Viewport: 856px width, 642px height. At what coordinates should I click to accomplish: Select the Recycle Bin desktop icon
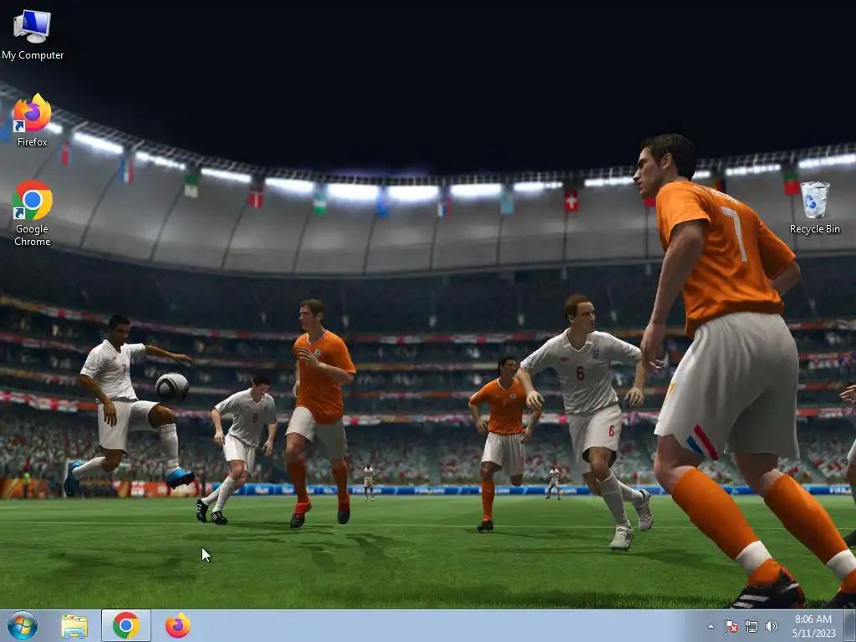coord(814,208)
